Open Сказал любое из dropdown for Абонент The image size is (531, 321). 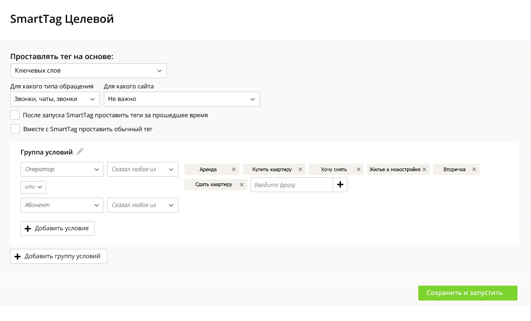tap(143, 205)
